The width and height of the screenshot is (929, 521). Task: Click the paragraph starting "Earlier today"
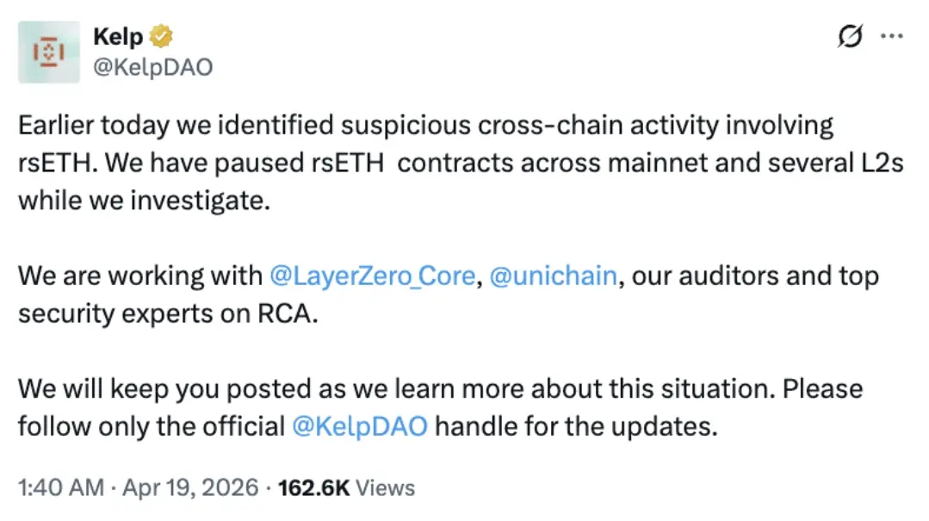(x=425, y=126)
